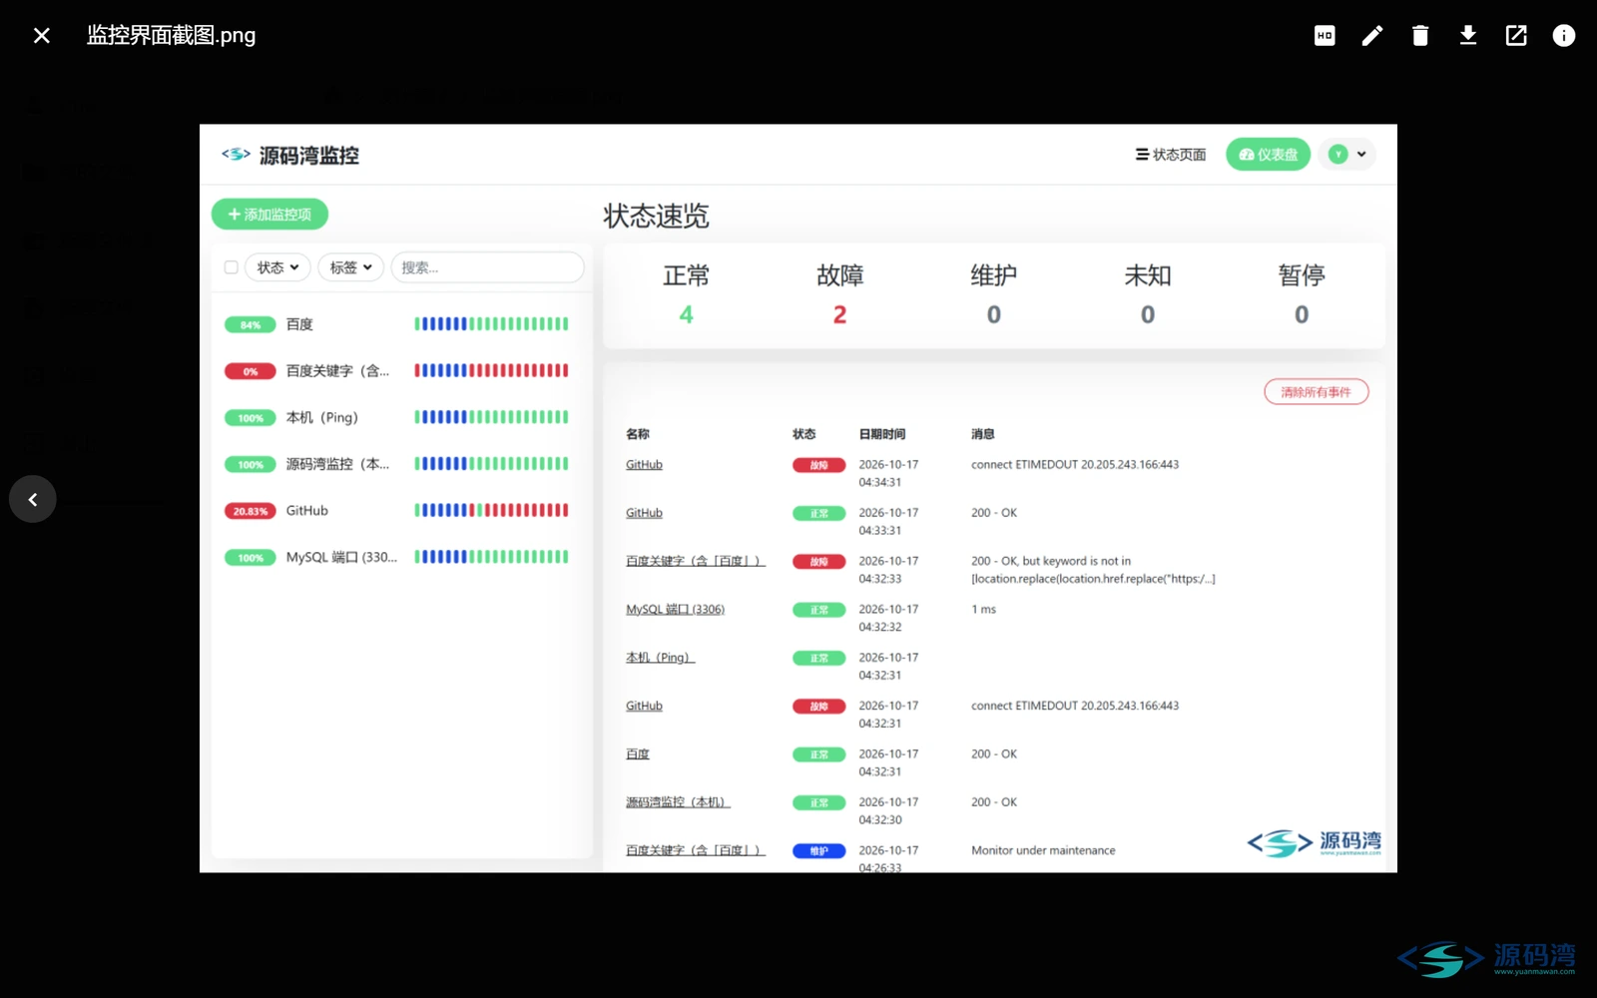Viewport: 1597px width, 998px height.
Task: Click the 故障 count 2
Action: coord(839,315)
